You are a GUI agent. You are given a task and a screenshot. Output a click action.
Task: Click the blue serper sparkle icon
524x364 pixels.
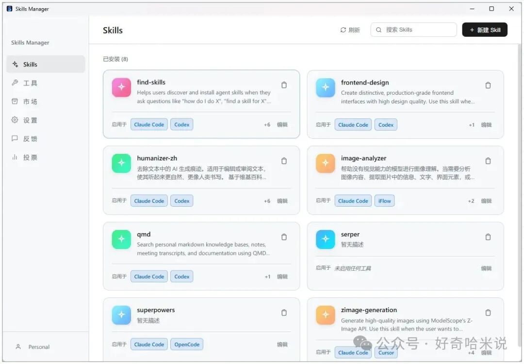coord(325,239)
